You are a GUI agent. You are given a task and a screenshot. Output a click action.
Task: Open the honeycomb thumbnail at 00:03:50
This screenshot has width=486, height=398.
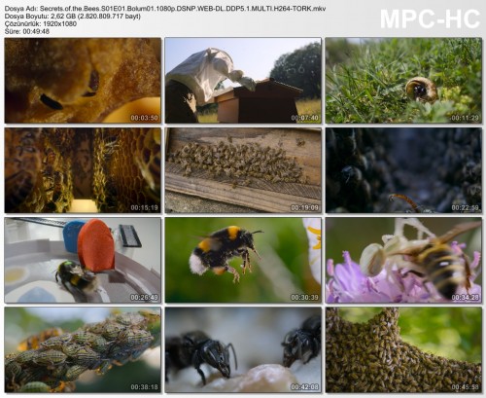tap(83, 81)
